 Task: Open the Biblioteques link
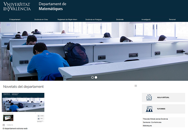coord(147,126)
